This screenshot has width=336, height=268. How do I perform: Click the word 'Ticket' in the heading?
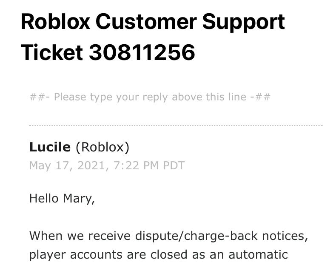[52, 52]
